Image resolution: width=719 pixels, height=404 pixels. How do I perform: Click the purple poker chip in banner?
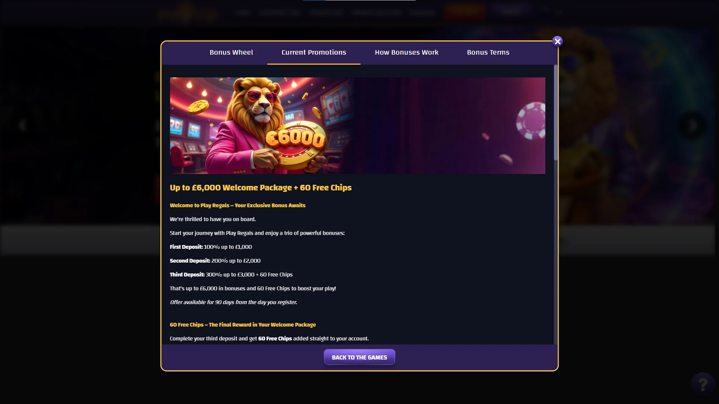pos(531,121)
